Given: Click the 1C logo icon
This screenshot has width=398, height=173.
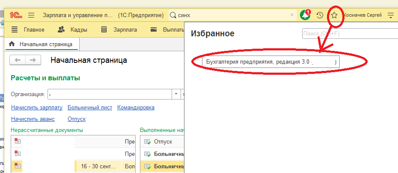Looking at the screenshot, I should pyautogui.click(x=16, y=15).
